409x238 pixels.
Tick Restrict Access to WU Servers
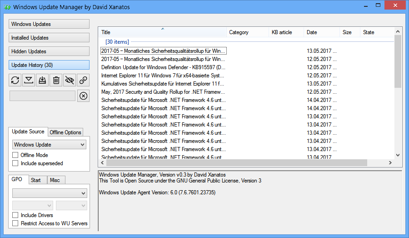click(x=15, y=223)
